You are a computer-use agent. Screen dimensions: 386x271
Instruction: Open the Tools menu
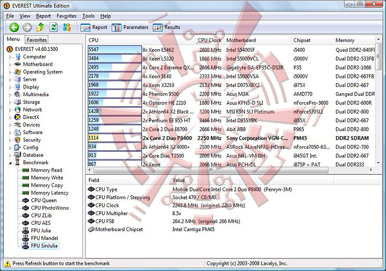[x=88, y=16]
